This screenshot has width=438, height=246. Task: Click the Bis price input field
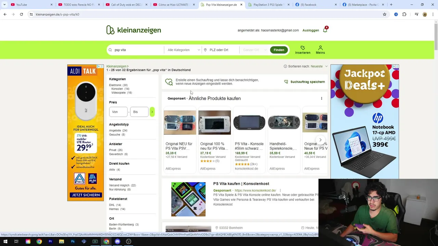coord(139,112)
